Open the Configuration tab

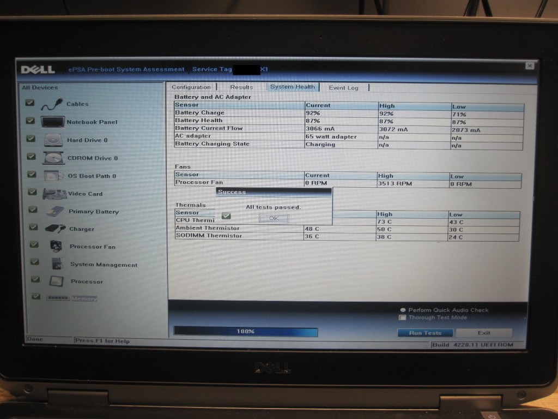(x=191, y=87)
